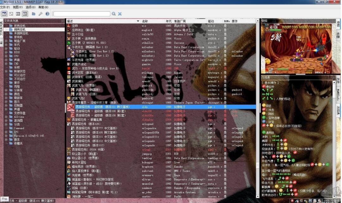Click the display icon in the status bar
The width and height of the screenshot is (342, 203).
tap(311, 200)
